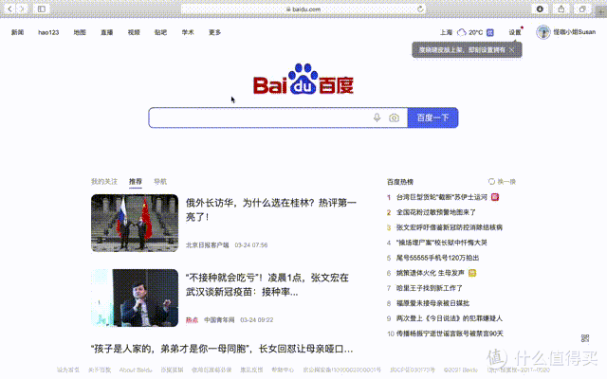Open the 学术 navigation link
Viewport: 607px width, 379px height.
(x=188, y=32)
